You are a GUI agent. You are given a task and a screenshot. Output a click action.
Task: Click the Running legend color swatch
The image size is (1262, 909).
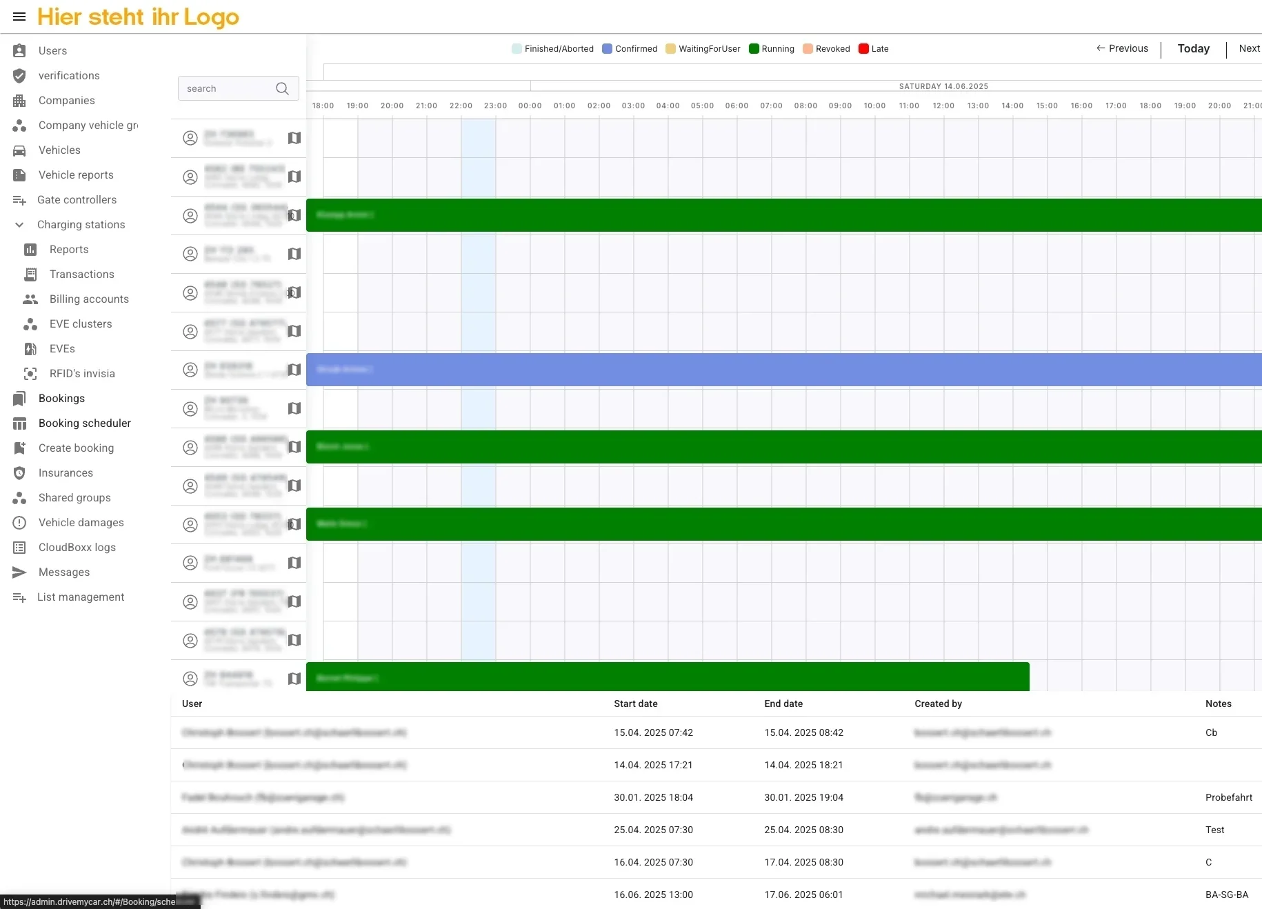pos(754,49)
